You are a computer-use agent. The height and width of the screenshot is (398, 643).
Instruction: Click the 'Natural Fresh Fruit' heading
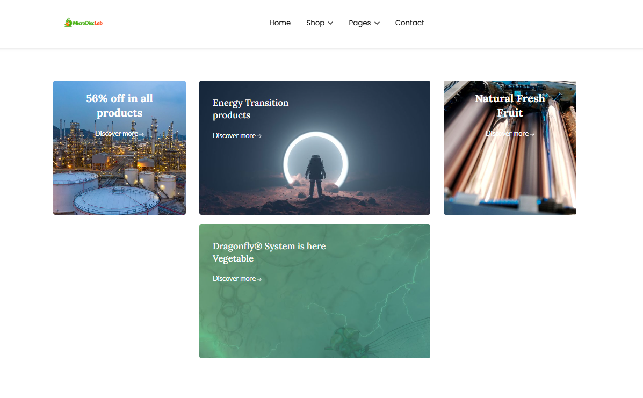click(510, 106)
